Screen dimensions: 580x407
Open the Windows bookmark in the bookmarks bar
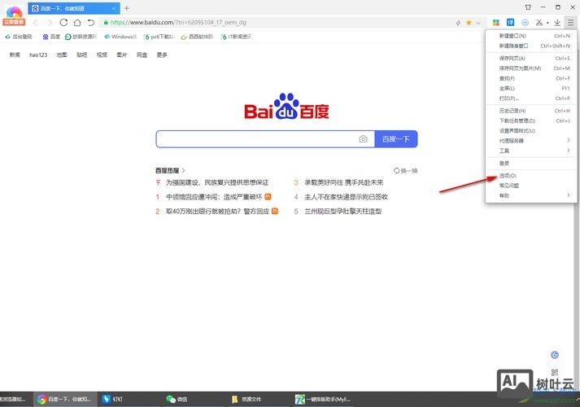click(x=120, y=37)
